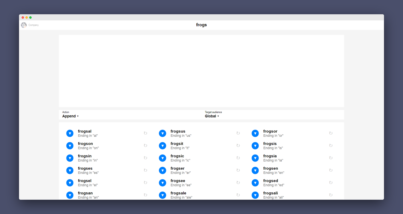Select the frogsus name text
Screen dimensions: 403x214
(178, 131)
